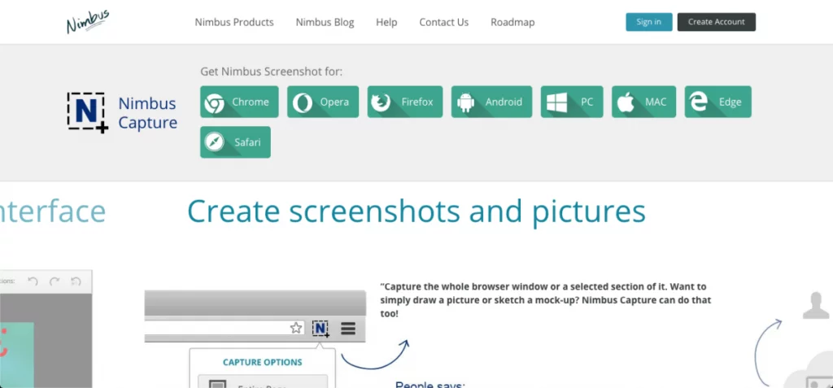Get Nimbus Screenshot for Safari
833x388 pixels.
[x=235, y=142]
